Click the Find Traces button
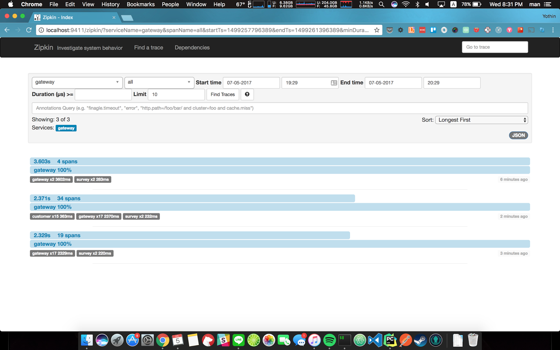The height and width of the screenshot is (350, 560). click(223, 94)
